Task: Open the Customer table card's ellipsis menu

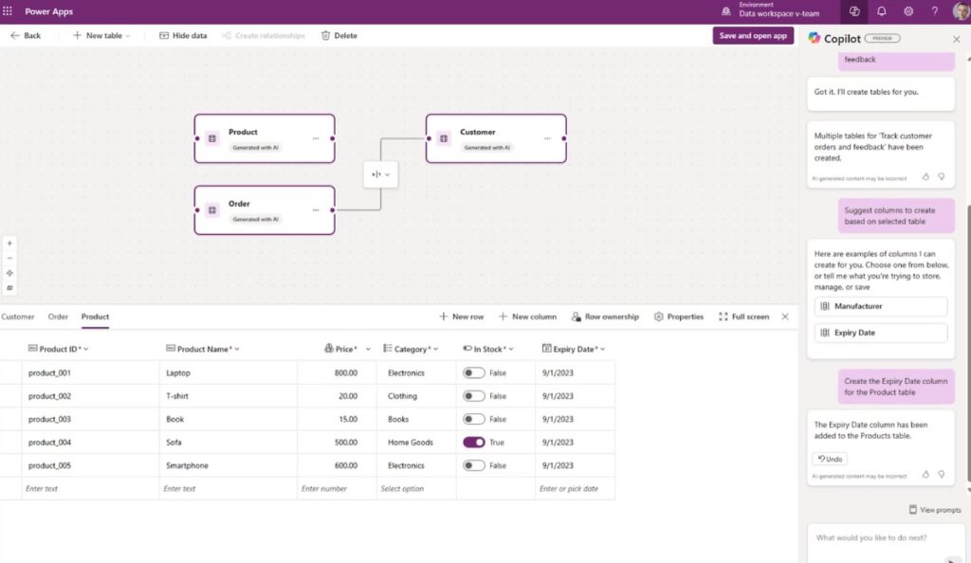Action: (547, 138)
